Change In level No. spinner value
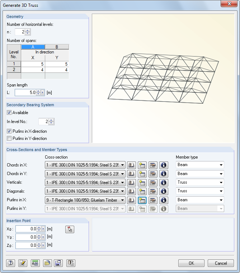The image size is (240, 273). click(51, 122)
